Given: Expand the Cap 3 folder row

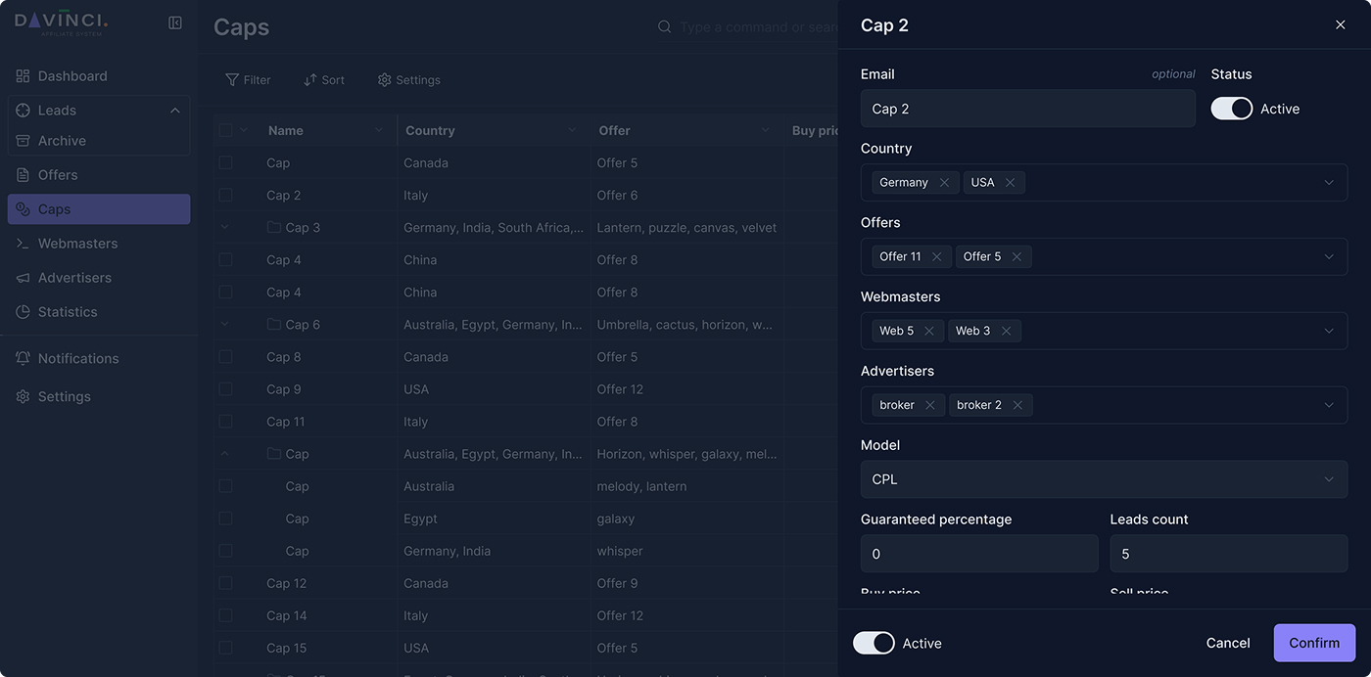Looking at the screenshot, I should tap(225, 228).
